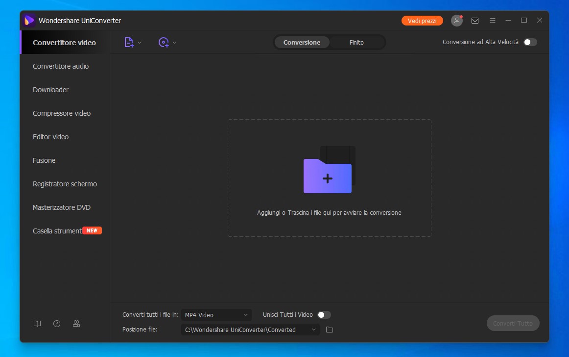569x357 pixels.
Task: Open output folder via folder icon
Action: (330, 330)
